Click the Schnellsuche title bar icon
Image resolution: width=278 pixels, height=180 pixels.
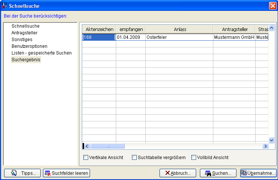click(x=4, y=6)
